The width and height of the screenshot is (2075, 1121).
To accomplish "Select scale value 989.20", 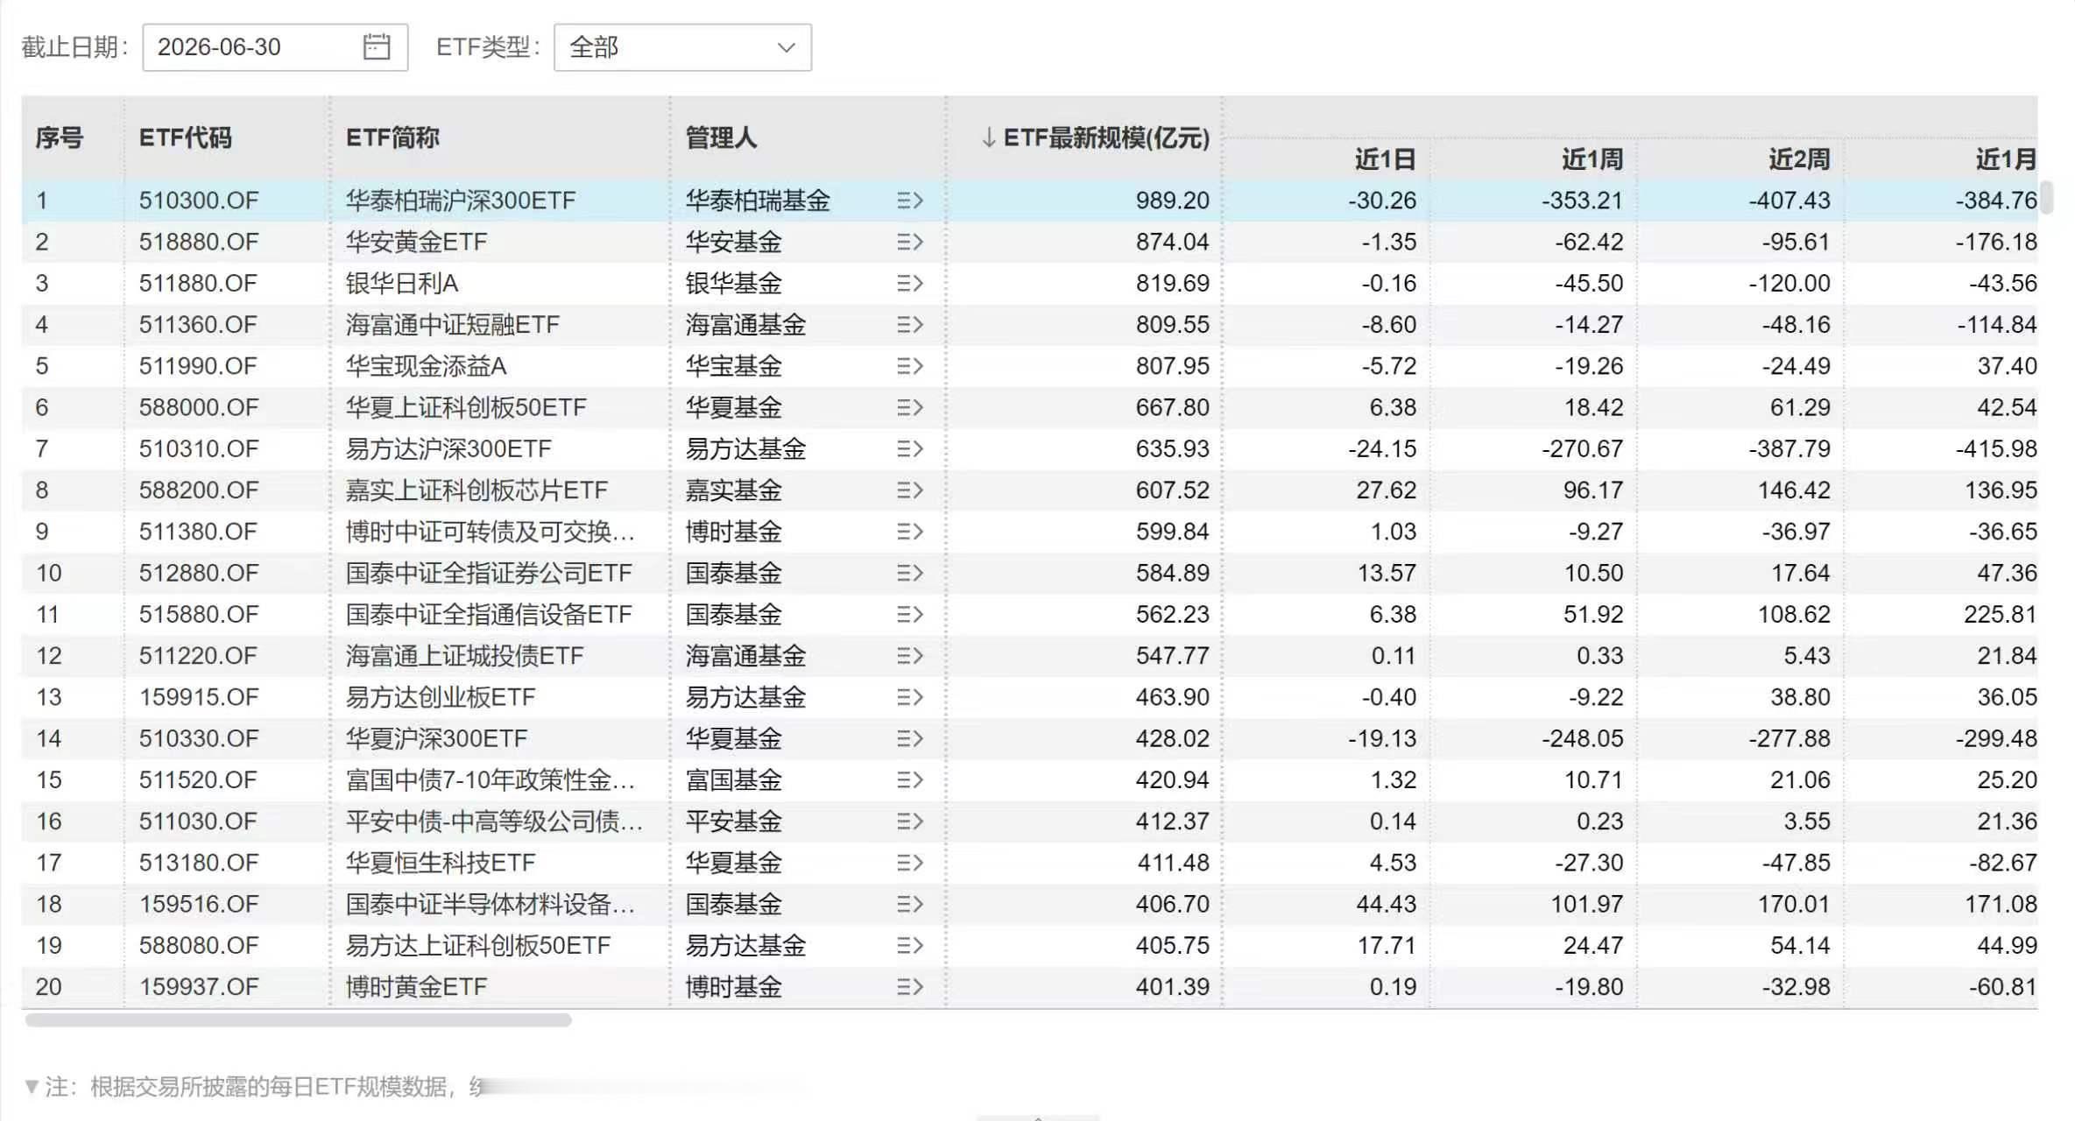I will (x=1173, y=201).
